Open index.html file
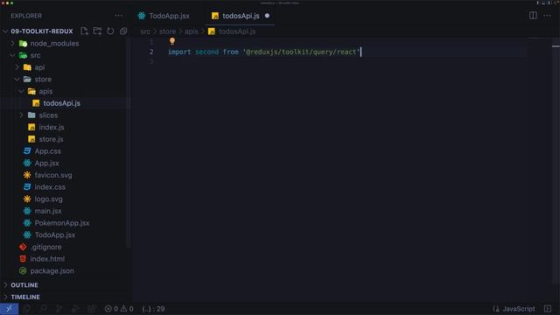The image size is (560, 315). (47, 259)
